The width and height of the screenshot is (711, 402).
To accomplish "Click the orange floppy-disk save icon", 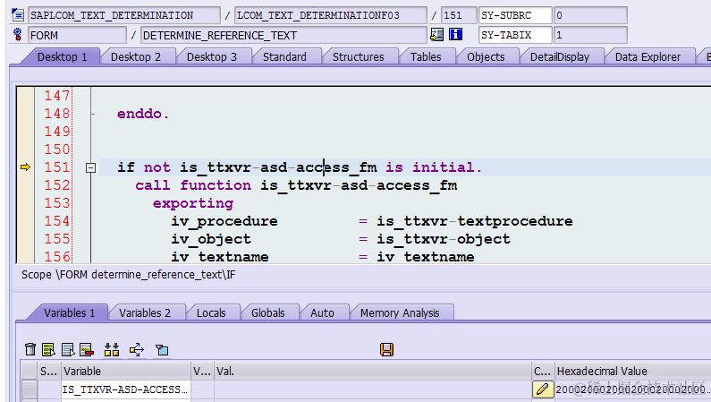I will (x=386, y=349).
